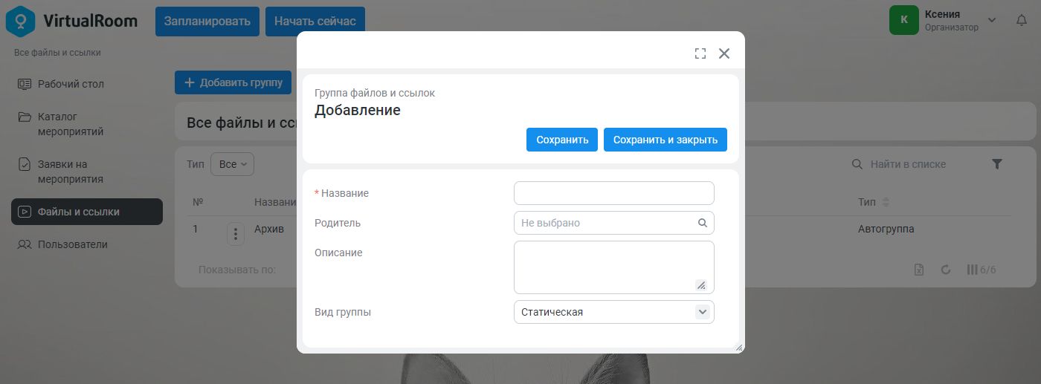Click the Начать сейчас button
Viewport: 1041px width, 384px height.
click(315, 21)
